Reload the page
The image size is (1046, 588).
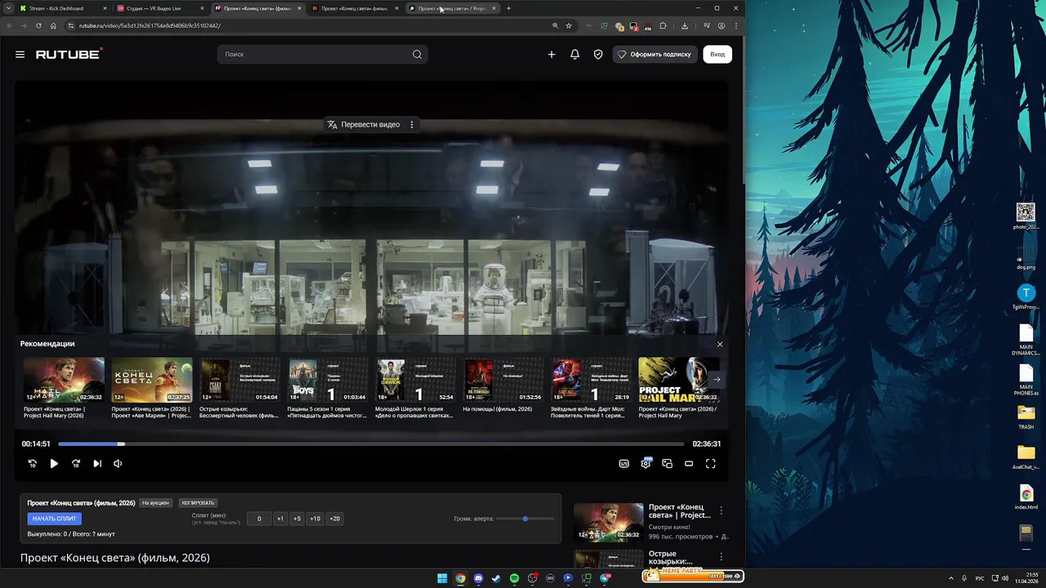[x=38, y=25]
